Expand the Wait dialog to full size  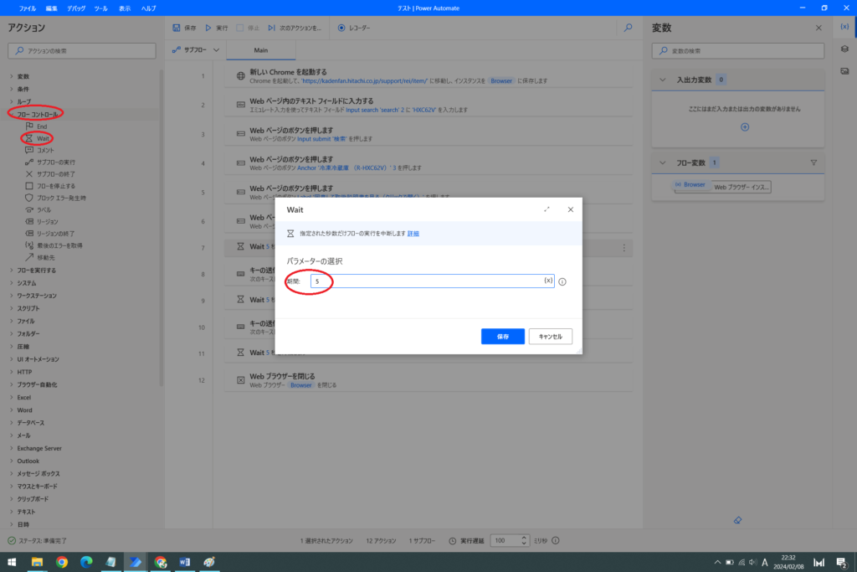coord(547,209)
